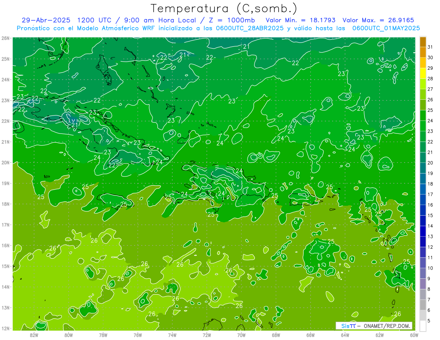Click color scale label "15"
Image resolution: width=440 pixels, height=340 pixels.
[x=430, y=215]
